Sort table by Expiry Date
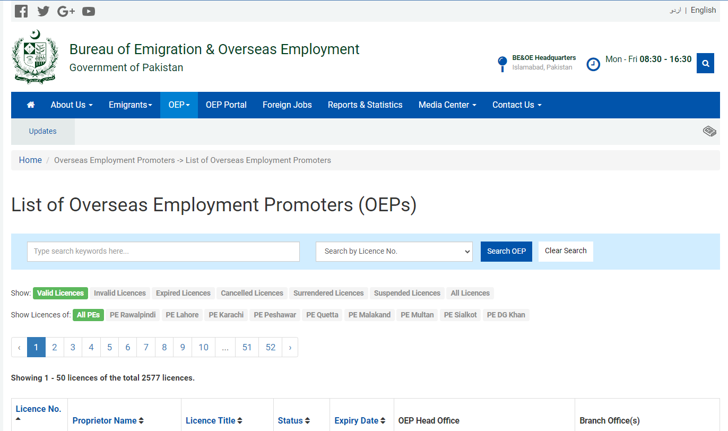The height and width of the screenshot is (431, 728). (x=360, y=421)
